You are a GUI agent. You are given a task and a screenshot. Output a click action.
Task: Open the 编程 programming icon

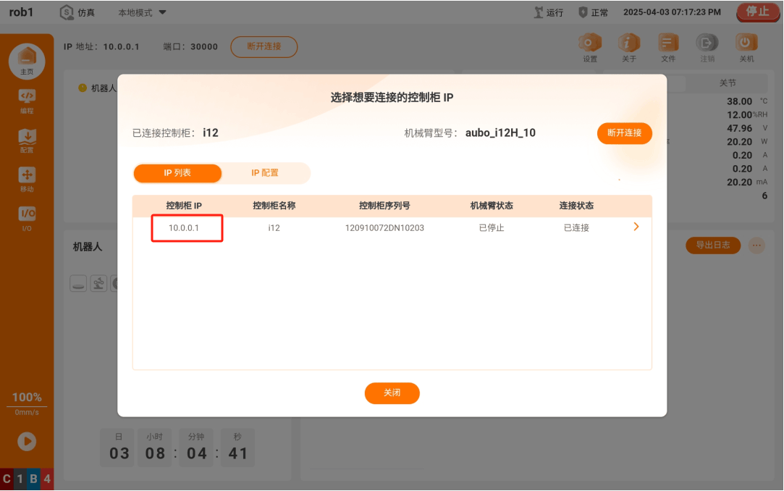27,101
